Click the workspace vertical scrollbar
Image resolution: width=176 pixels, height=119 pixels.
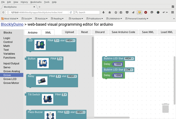[175, 80]
